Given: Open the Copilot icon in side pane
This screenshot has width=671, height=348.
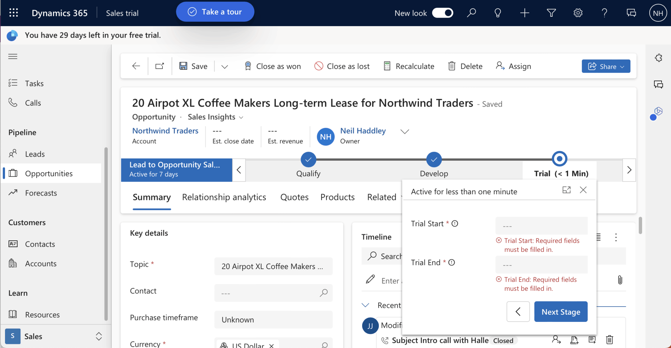Looking at the screenshot, I should pyautogui.click(x=658, y=112).
